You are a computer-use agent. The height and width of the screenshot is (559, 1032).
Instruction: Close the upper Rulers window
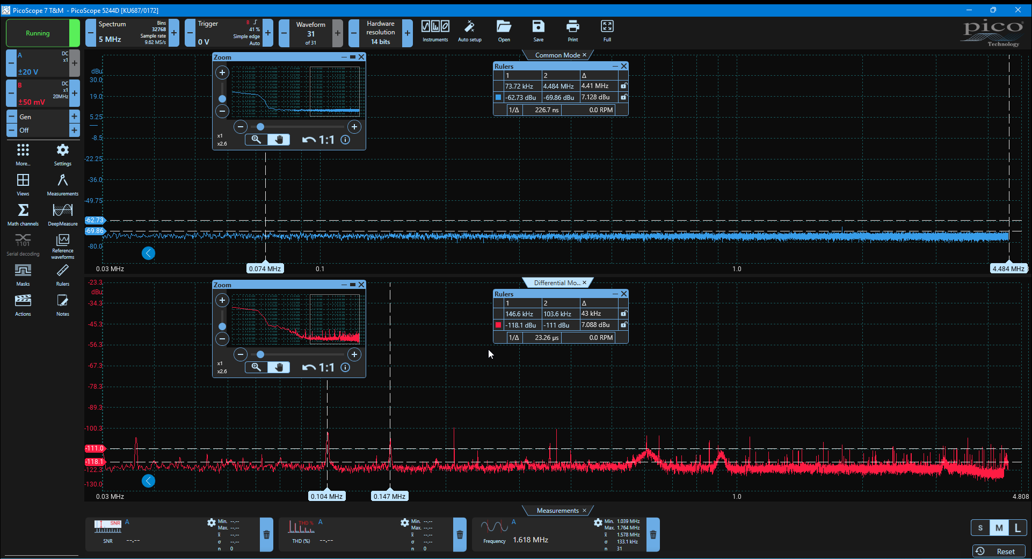[623, 66]
